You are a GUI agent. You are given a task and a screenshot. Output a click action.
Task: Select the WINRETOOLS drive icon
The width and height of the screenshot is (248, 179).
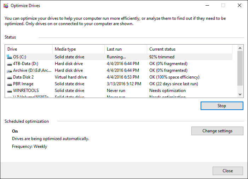coord(9,91)
